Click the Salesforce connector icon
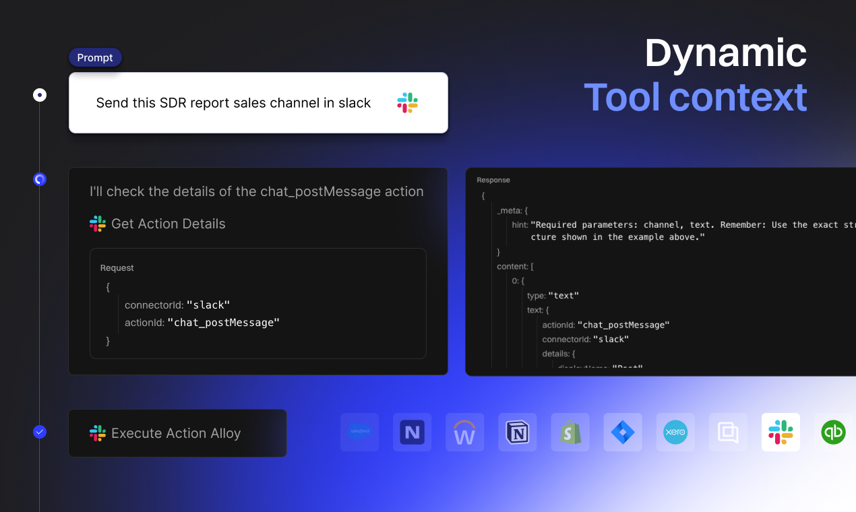 (x=359, y=433)
